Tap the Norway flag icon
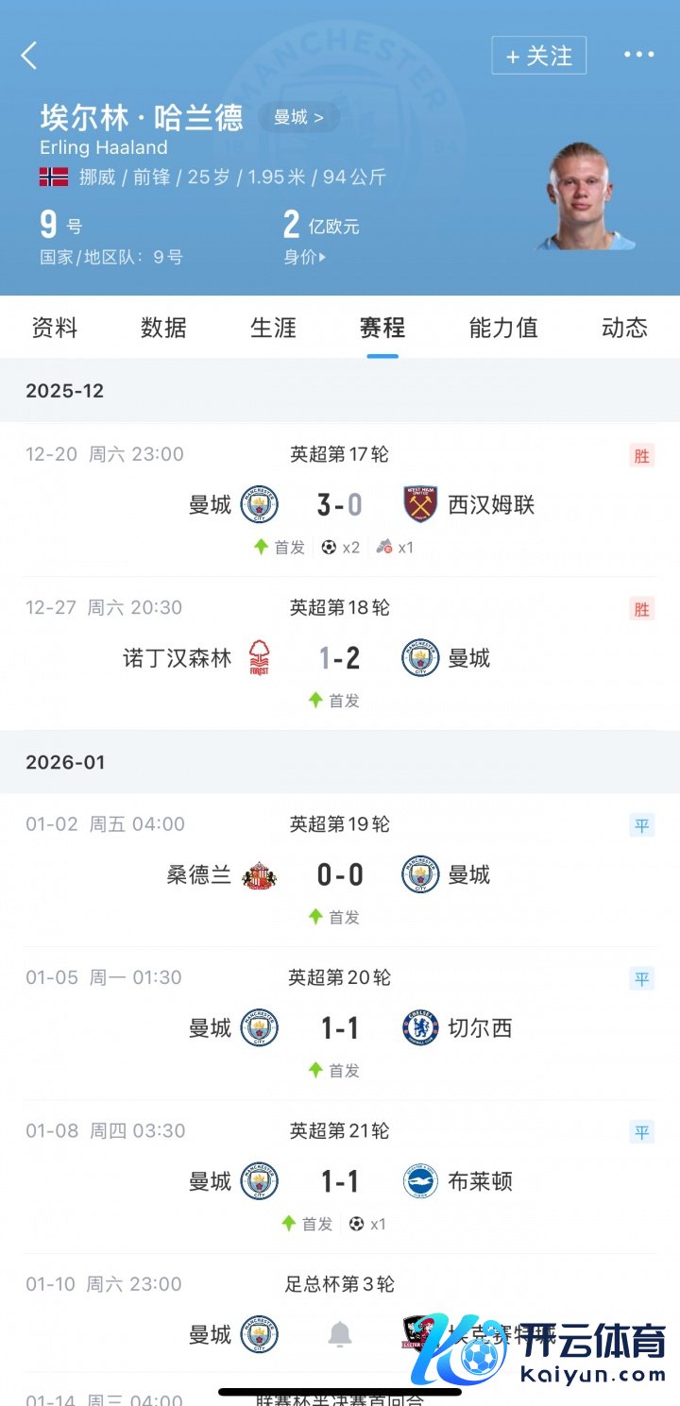 [x=54, y=177]
